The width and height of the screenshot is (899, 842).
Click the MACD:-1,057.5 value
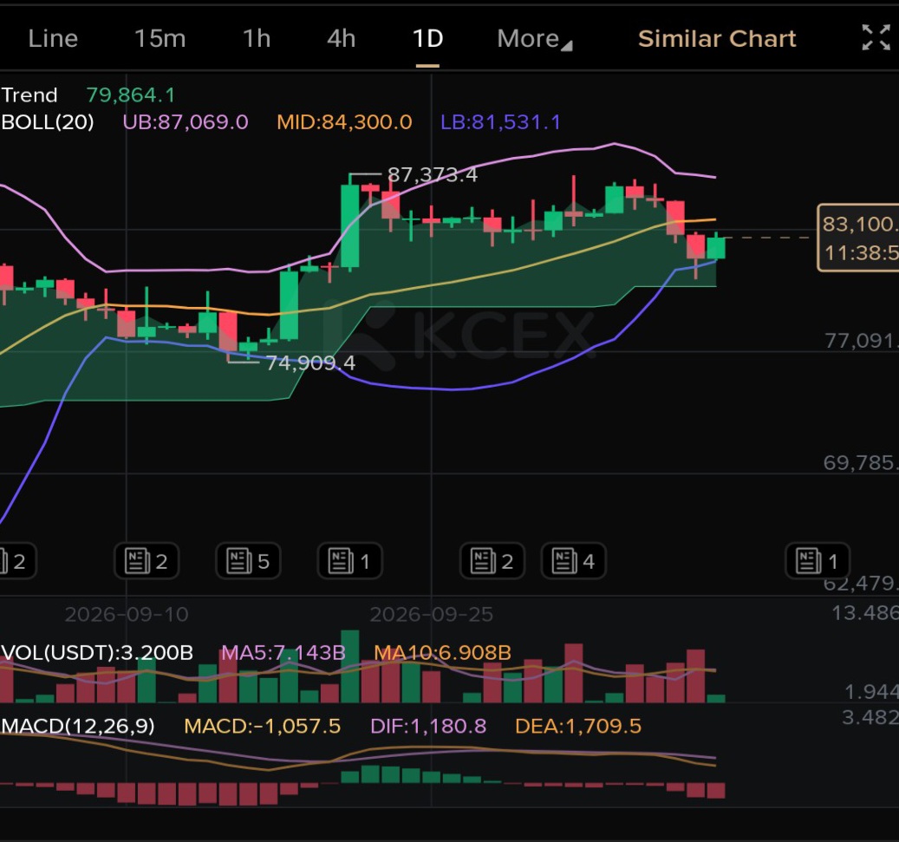tap(262, 726)
